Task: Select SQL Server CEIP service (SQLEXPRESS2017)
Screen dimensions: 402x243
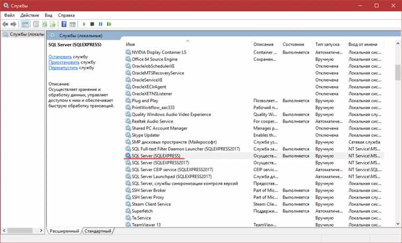Action: (254, 170)
